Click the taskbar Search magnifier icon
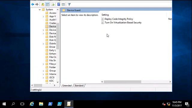 tap(13, 104)
